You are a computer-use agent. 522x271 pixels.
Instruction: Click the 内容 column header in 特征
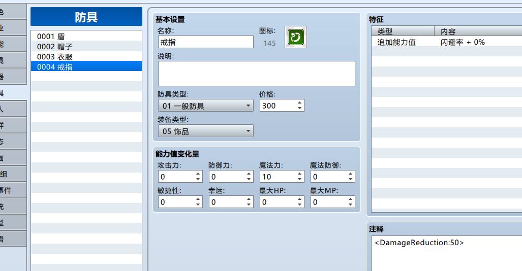pyautogui.click(x=478, y=31)
